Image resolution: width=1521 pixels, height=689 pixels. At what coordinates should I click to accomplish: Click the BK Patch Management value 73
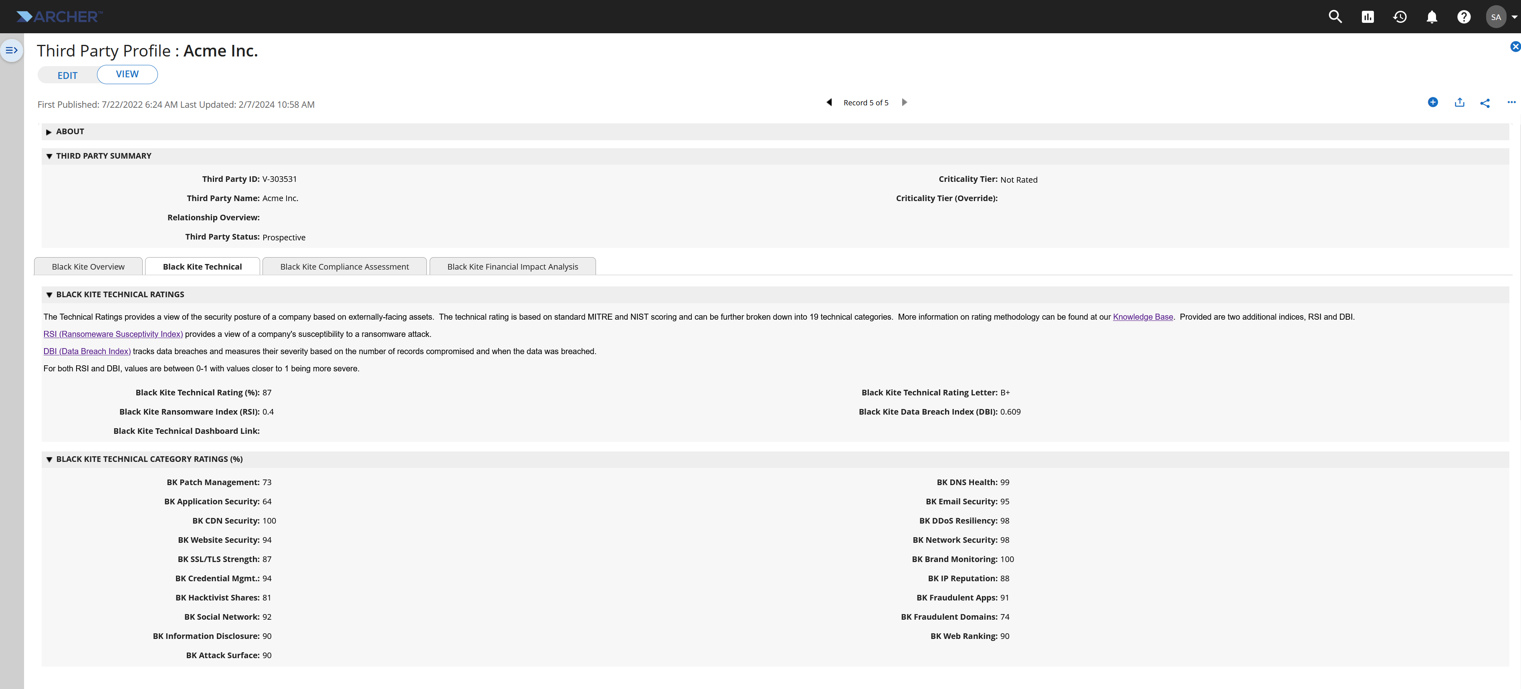[267, 483]
